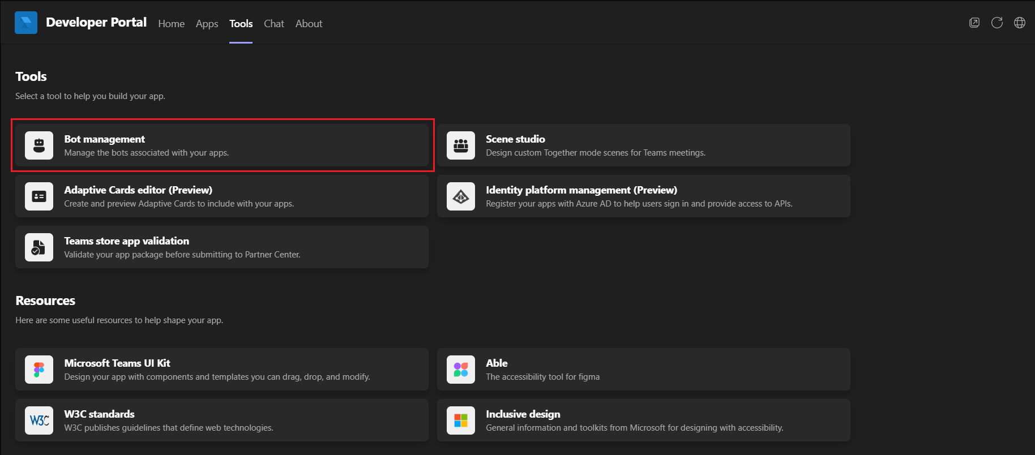Click the pop-out app icon in header

click(974, 23)
